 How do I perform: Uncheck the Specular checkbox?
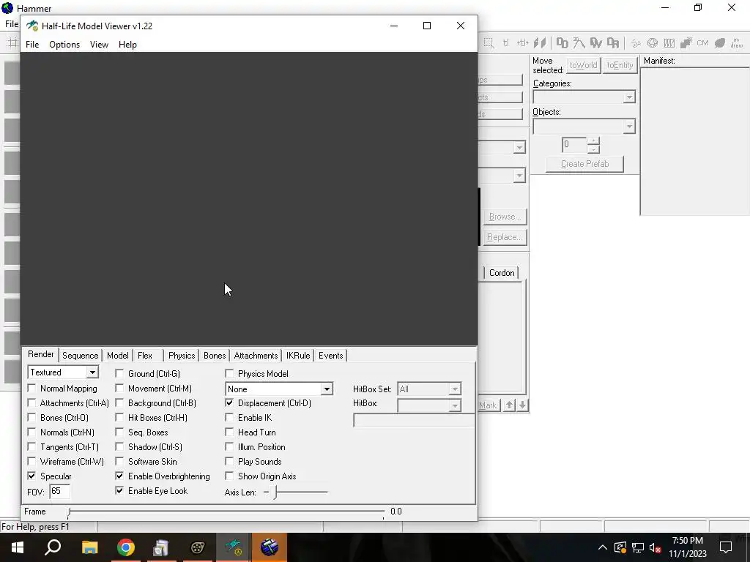coord(31,476)
